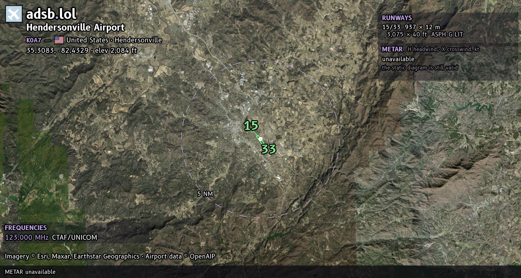Click the FREQUENCIES heading
This screenshot has height=278, width=521.
pyautogui.click(x=26, y=228)
